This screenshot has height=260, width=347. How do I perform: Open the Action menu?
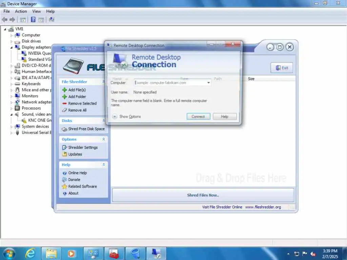pos(21,11)
